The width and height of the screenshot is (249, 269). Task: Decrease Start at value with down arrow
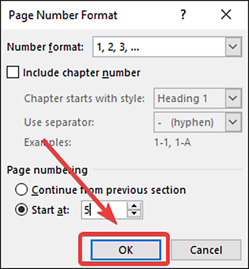click(134, 213)
